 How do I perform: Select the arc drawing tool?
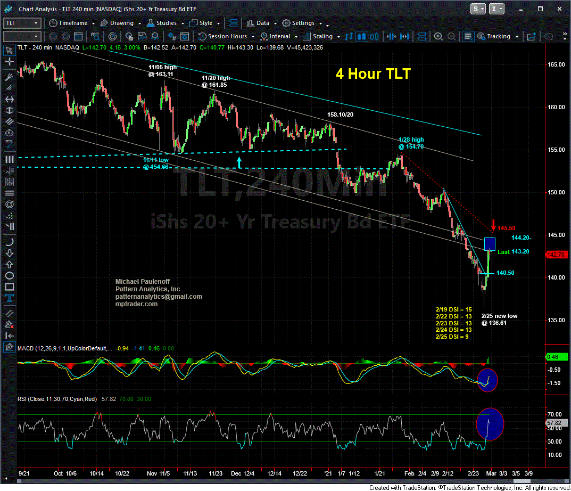(10, 242)
